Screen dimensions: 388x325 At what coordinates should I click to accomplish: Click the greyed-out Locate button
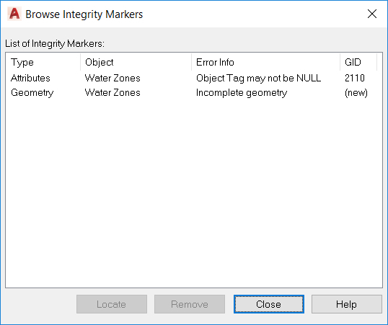(x=112, y=304)
